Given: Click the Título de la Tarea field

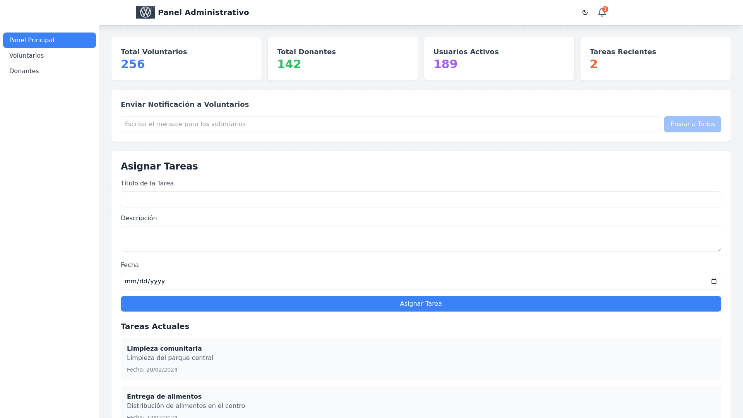Looking at the screenshot, I should pos(421,199).
